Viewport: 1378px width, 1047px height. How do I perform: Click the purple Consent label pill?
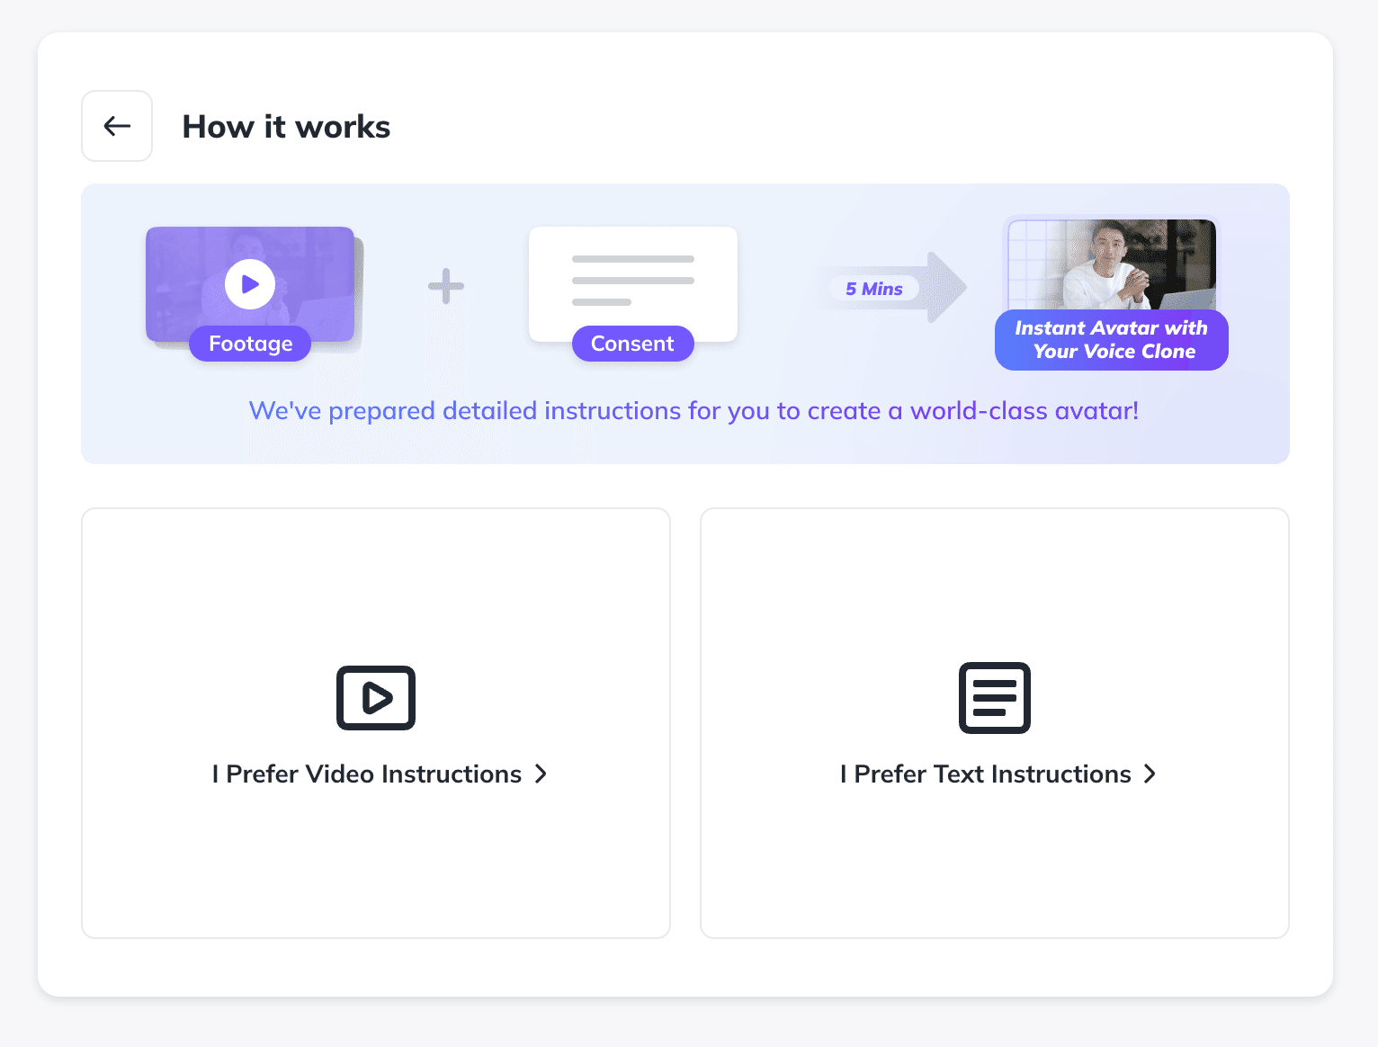(x=632, y=344)
